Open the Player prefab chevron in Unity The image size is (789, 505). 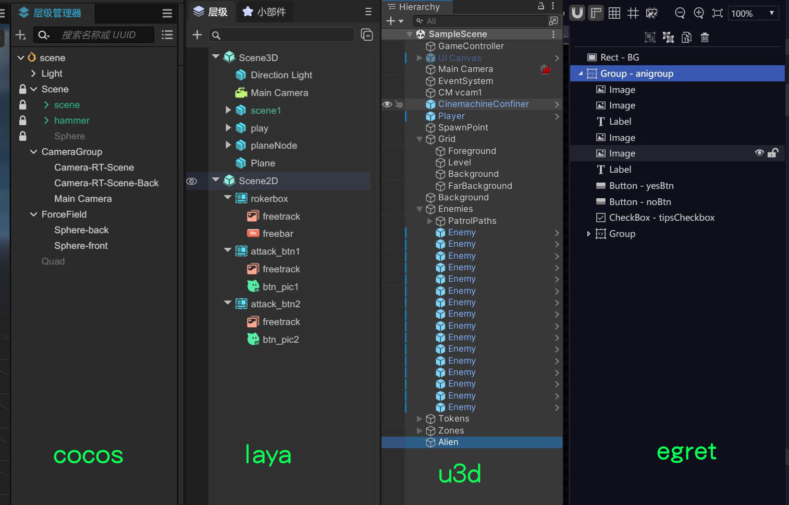(557, 116)
